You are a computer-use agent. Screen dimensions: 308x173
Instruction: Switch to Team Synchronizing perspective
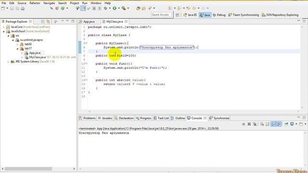(x=244, y=15)
